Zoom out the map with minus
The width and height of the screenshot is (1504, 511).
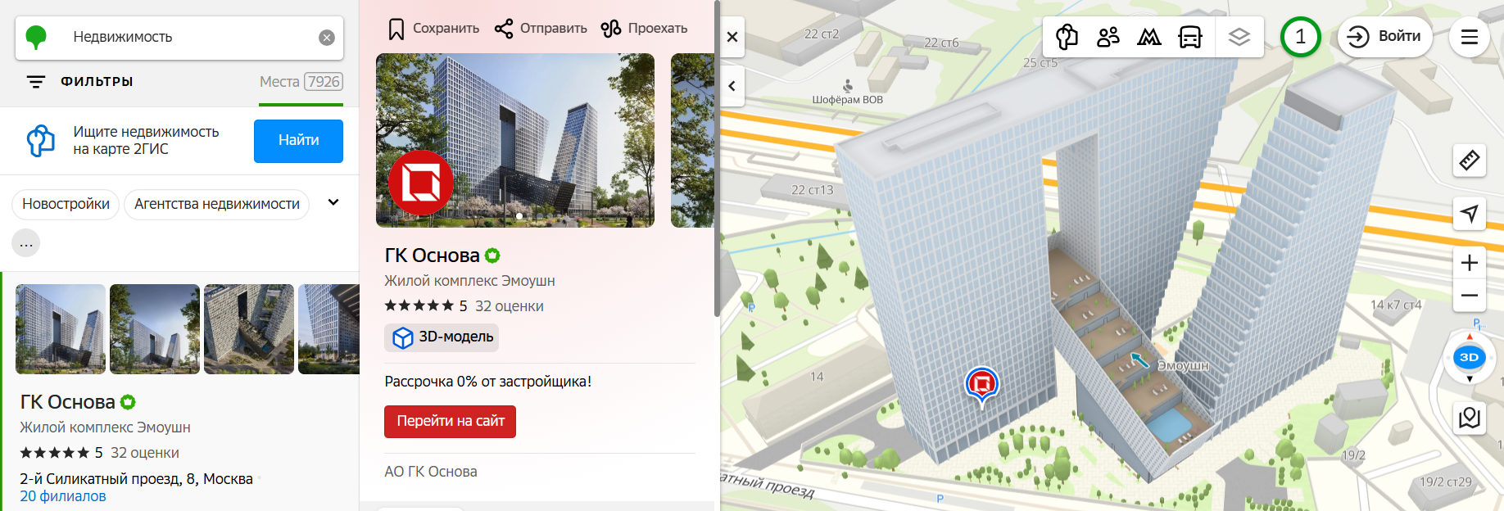[1470, 295]
